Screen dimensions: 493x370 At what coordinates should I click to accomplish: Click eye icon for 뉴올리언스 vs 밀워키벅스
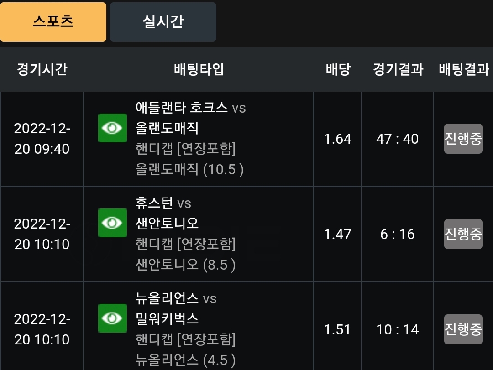tap(112, 318)
